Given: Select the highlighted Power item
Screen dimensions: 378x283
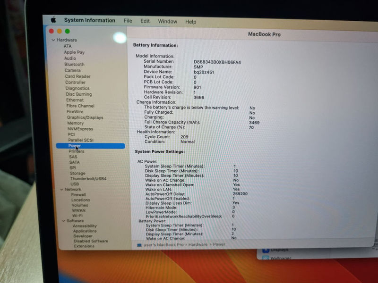Looking at the screenshot, I should [90, 146].
